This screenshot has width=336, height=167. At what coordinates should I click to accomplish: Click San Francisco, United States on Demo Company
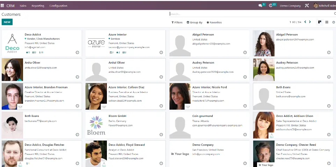(208, 150)
